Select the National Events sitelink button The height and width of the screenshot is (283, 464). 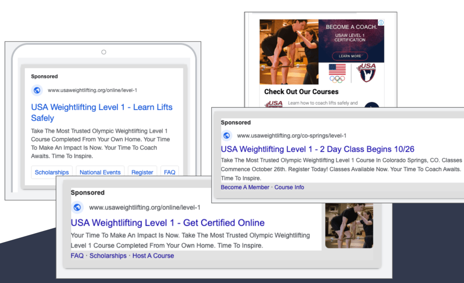100,172
